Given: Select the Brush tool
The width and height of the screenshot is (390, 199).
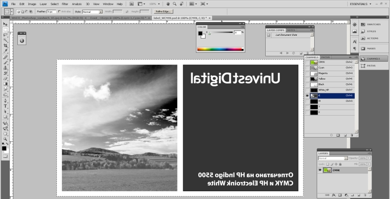Looking at the screenshot, I should (5, 63).
